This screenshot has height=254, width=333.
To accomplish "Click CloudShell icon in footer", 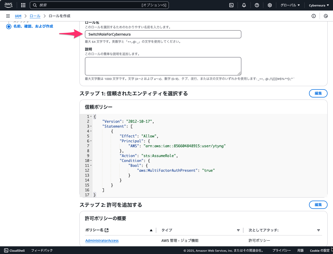I will 6,250.
